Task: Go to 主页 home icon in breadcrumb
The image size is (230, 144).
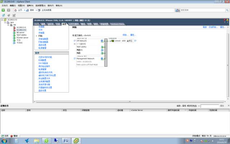Action: (15, 10)
